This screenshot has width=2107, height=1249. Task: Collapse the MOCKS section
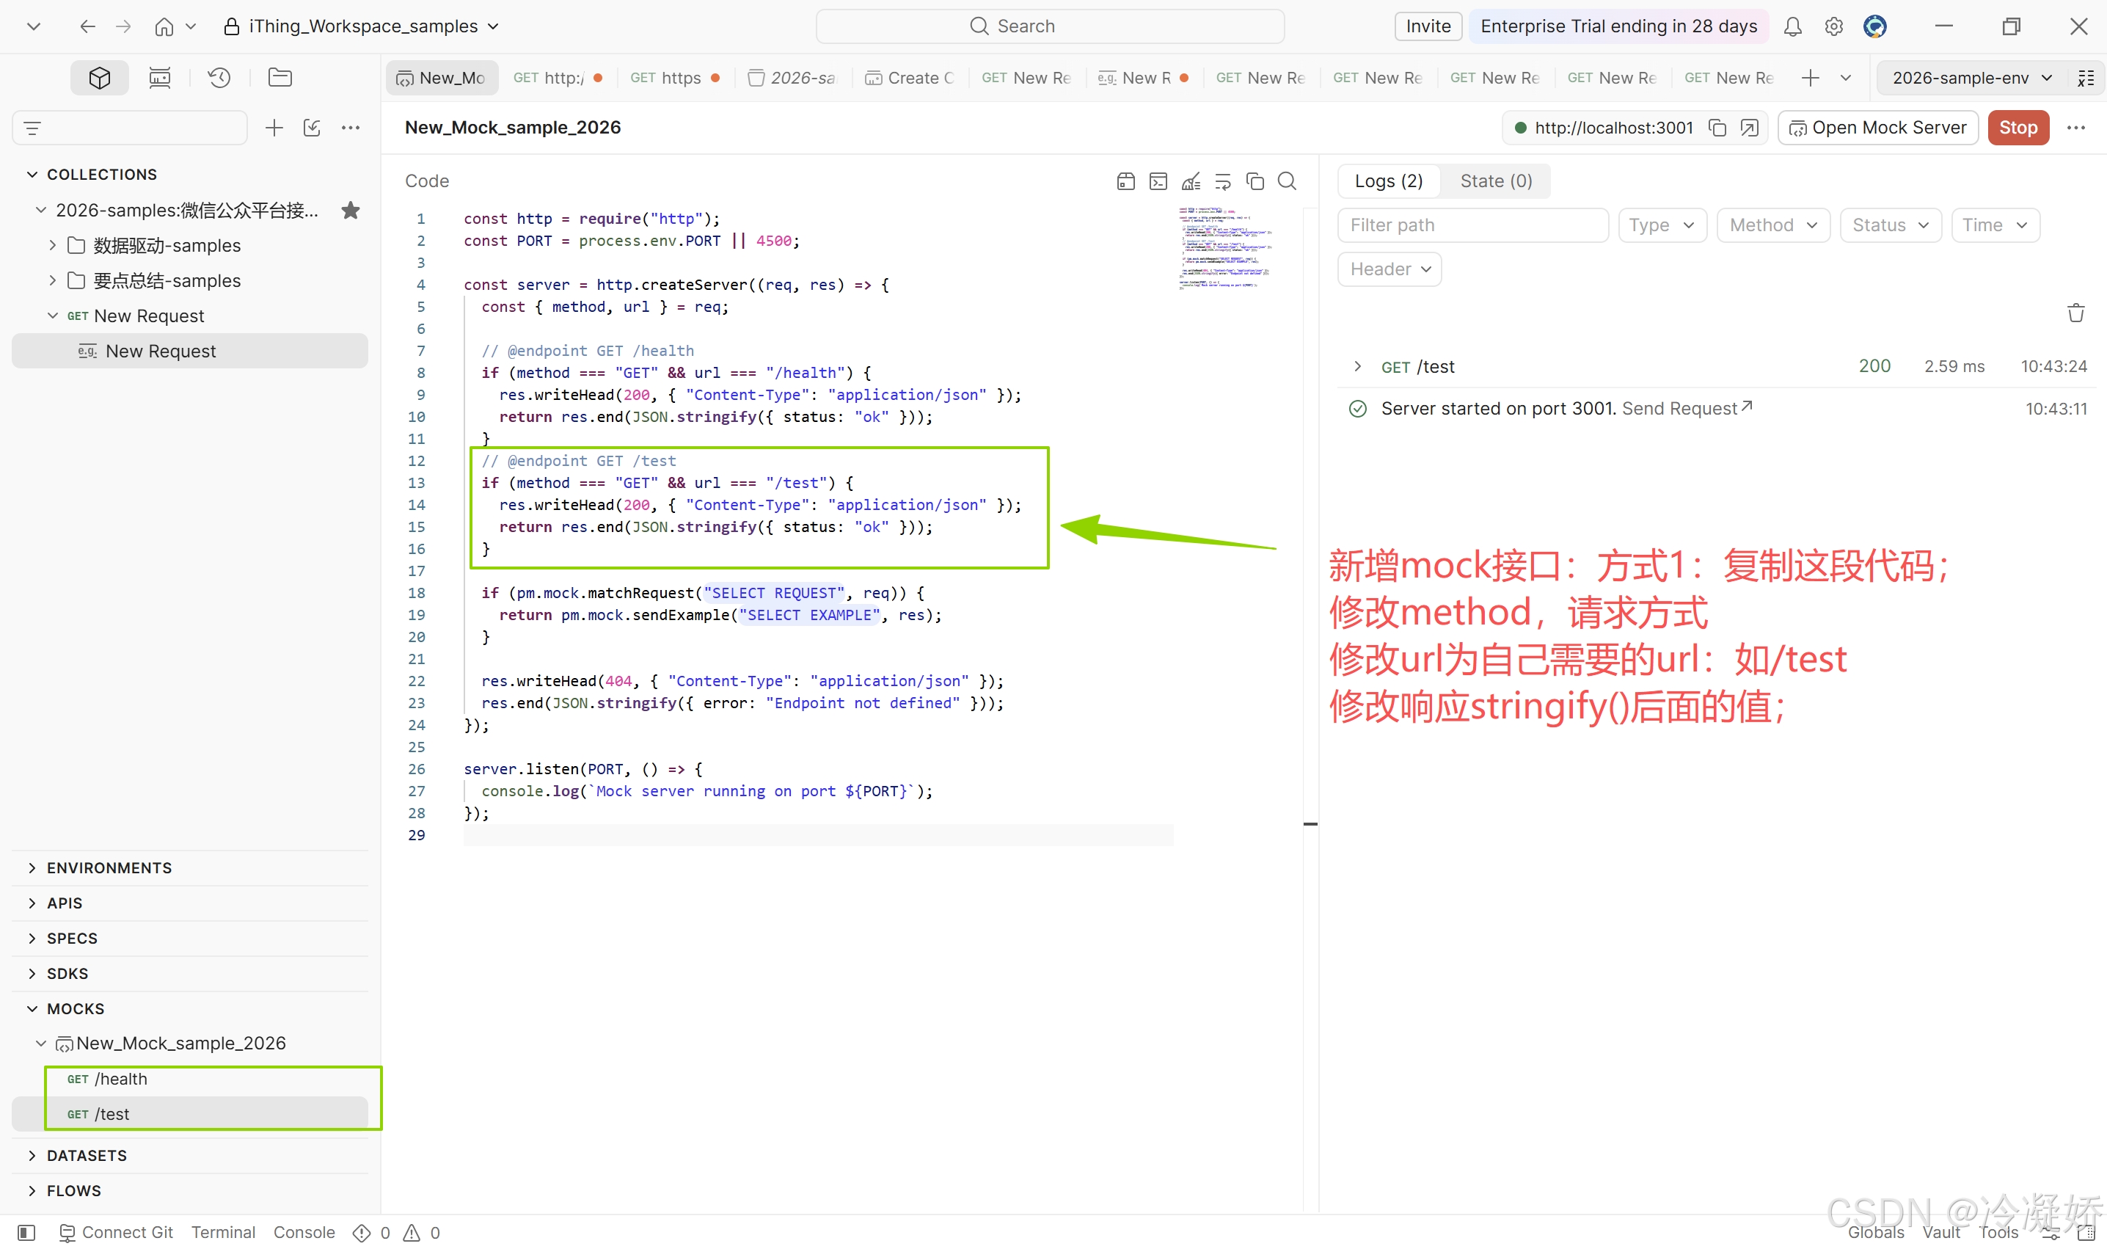[32, 1008]
